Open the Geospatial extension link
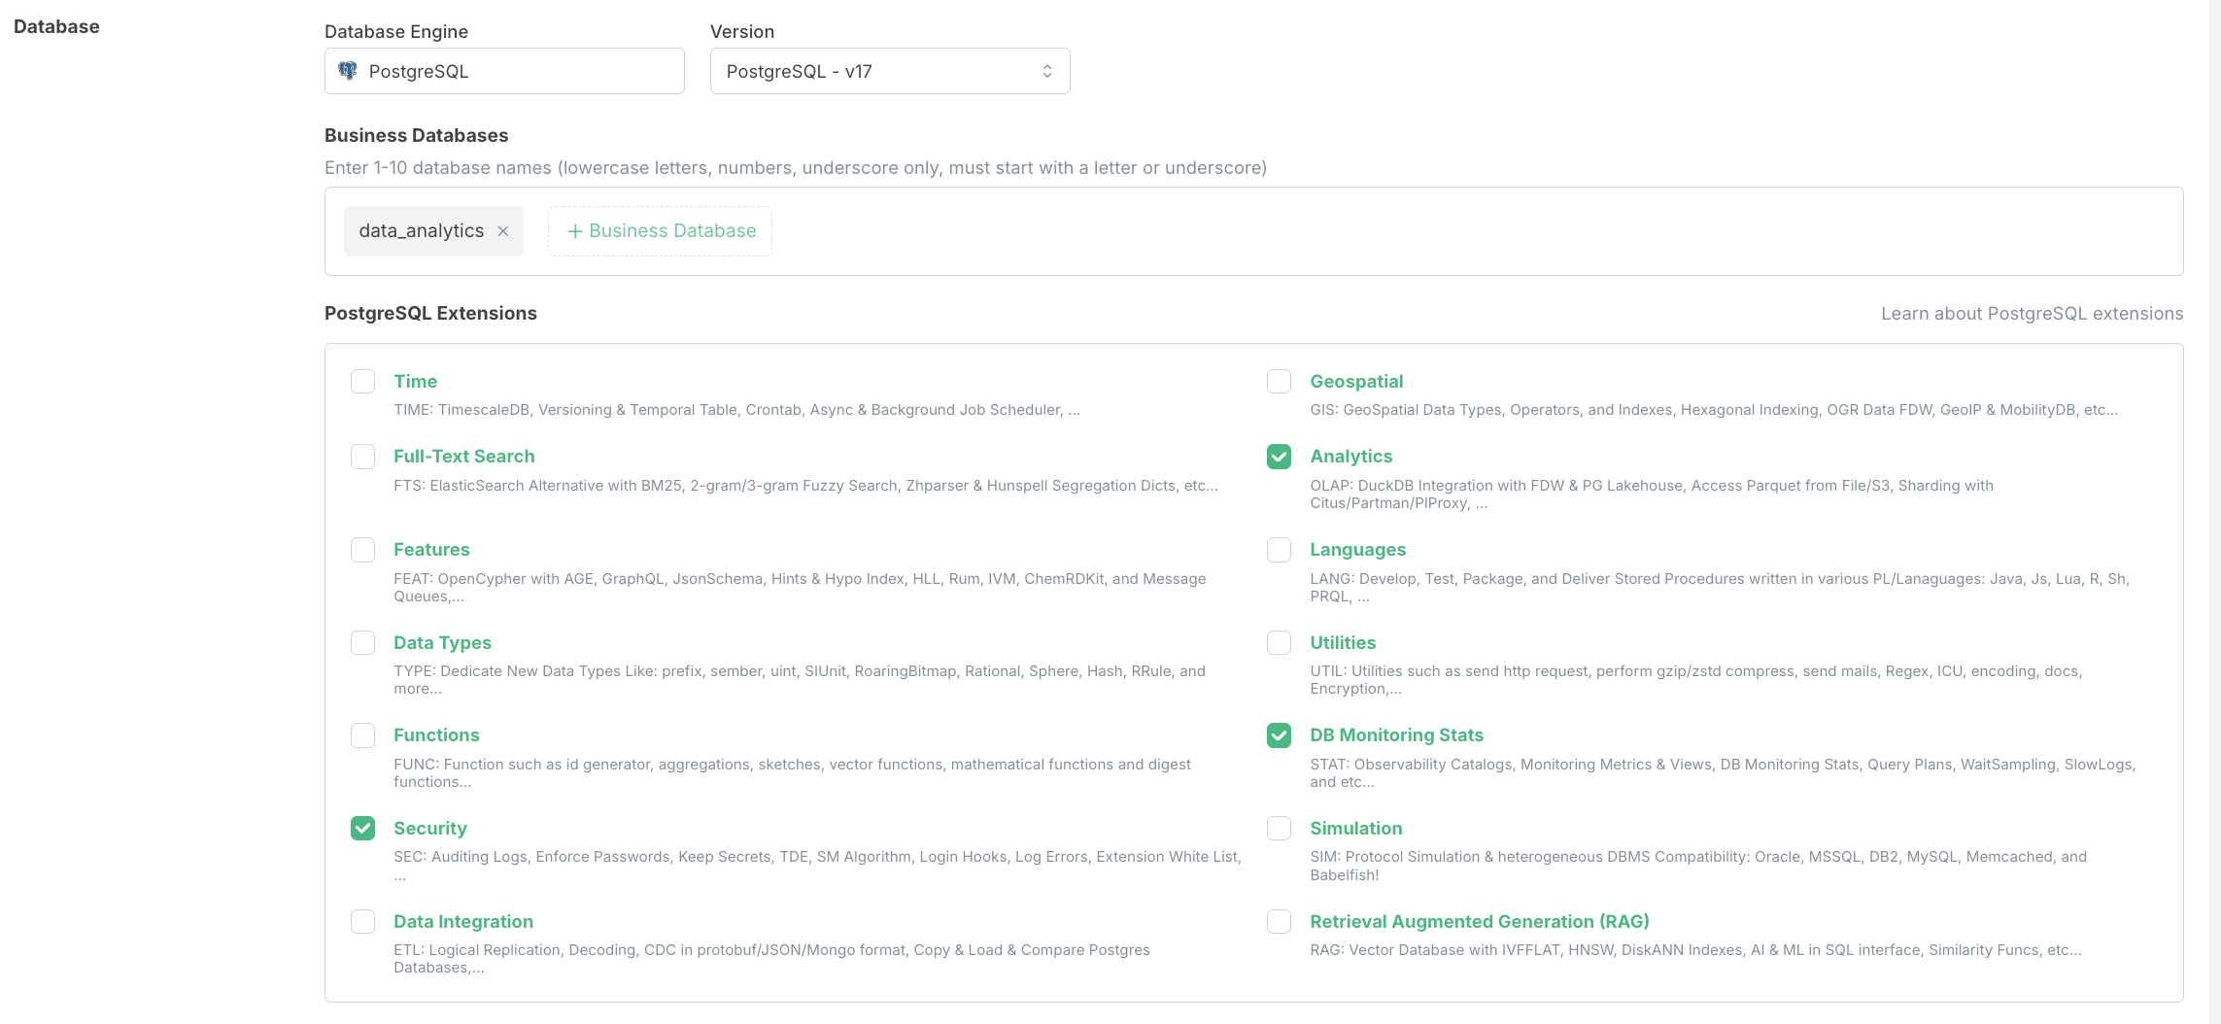 coord(1356,381)
